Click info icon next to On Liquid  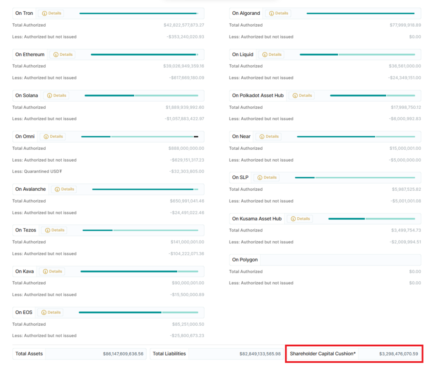point(265,55)
